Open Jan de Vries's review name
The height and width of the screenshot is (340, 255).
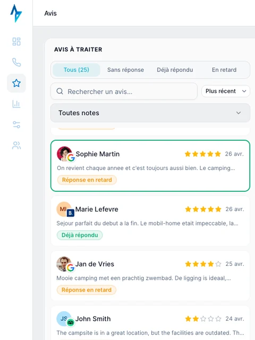point(95,264)
